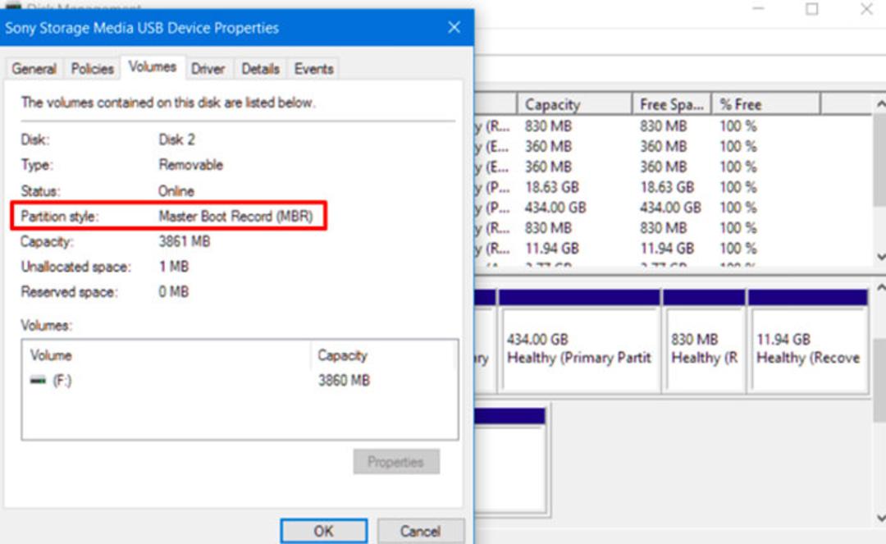Click the Removable type value
Image resolution: width=886 pixels, height=544 pixels.
pos(191,165)
